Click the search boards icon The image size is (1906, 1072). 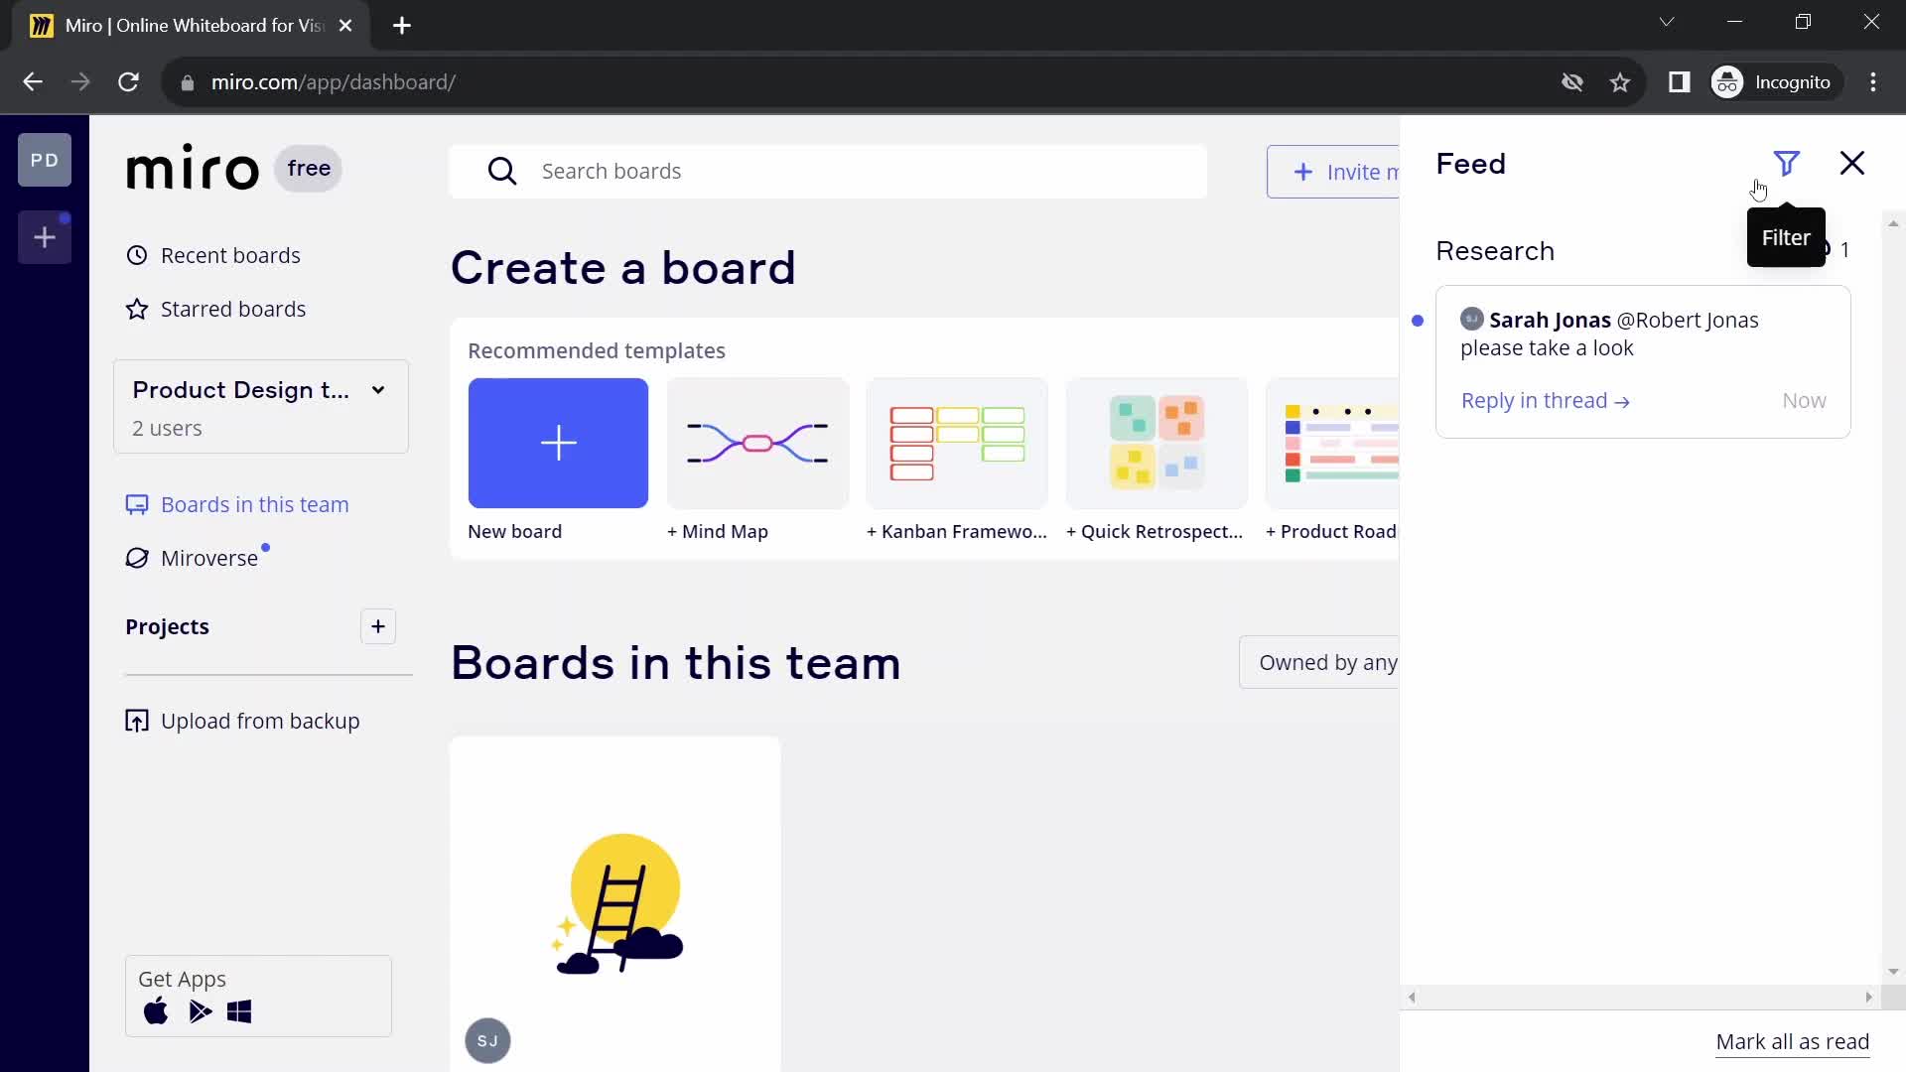[x=502, y=170]
